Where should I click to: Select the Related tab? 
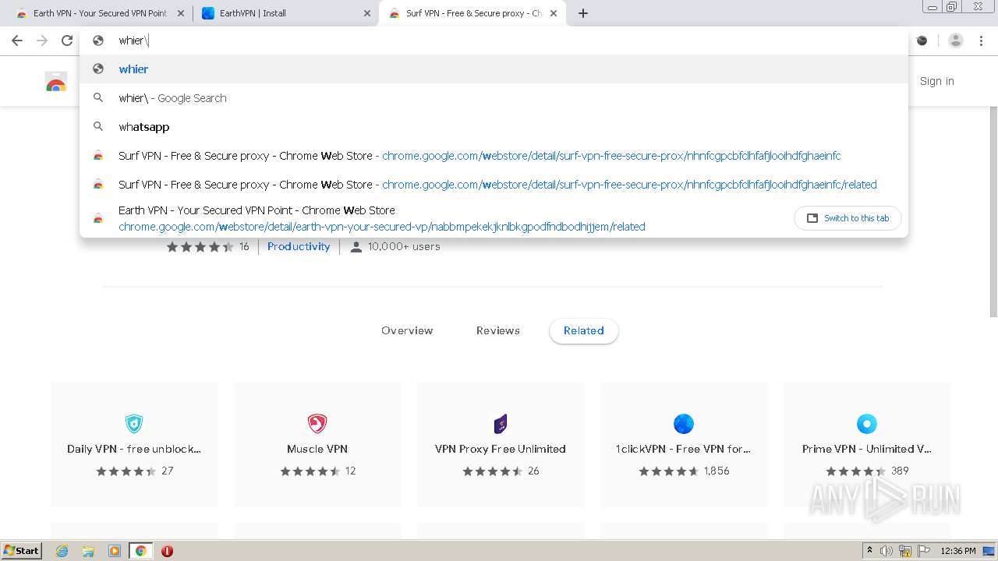point(584,330)
